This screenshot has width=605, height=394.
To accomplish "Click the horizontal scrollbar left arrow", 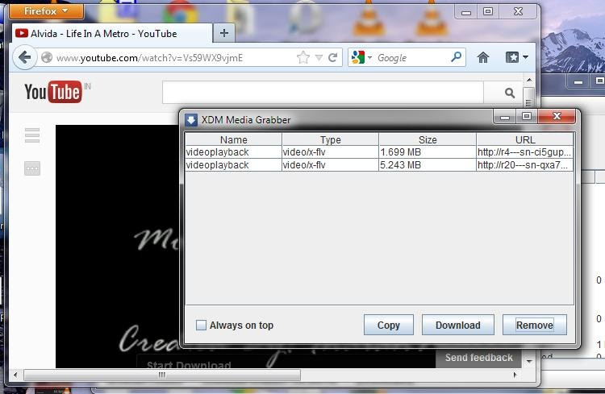I will pyautogui.click(x=16, y=375).
